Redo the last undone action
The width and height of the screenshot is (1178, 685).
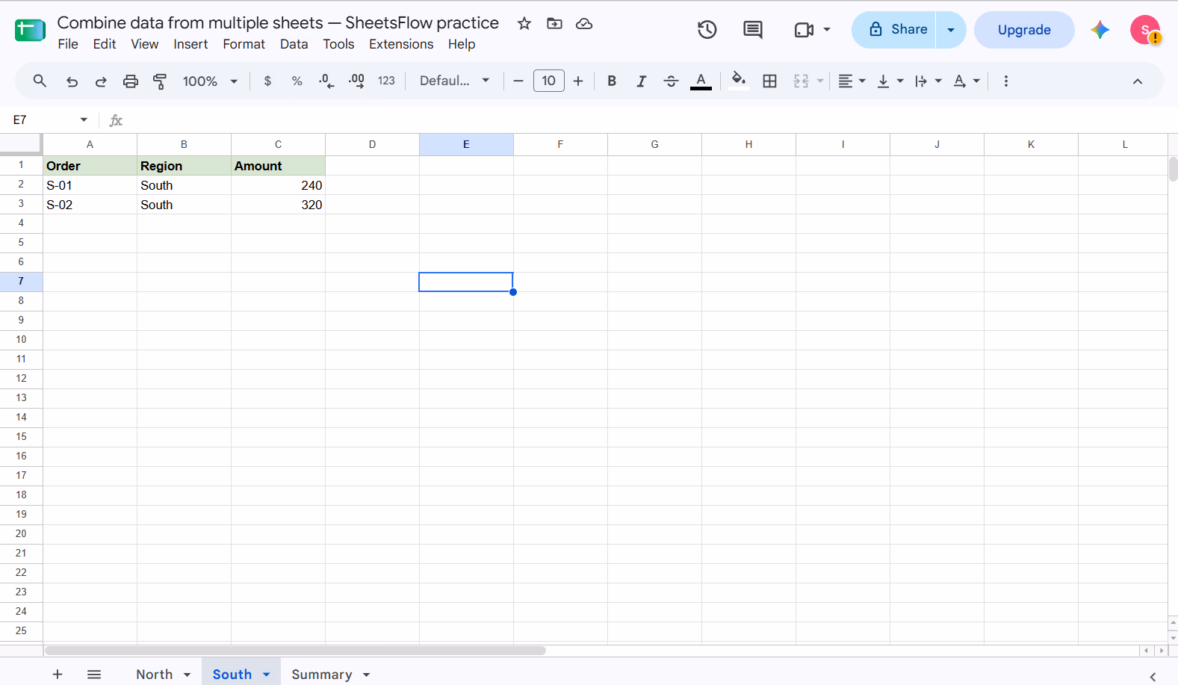coord(101,81)
